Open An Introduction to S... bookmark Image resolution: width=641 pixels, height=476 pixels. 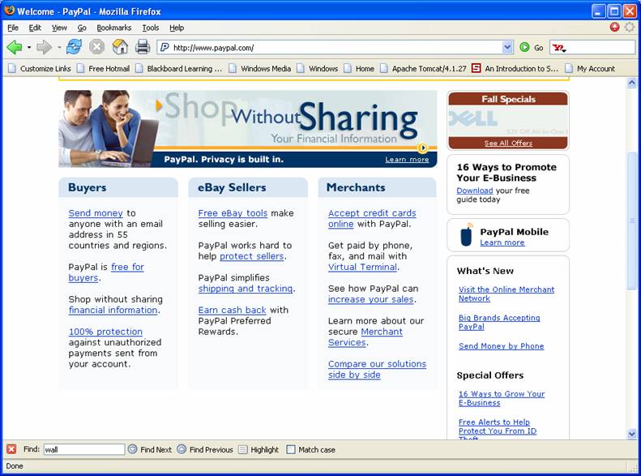[x=515, y=69]
